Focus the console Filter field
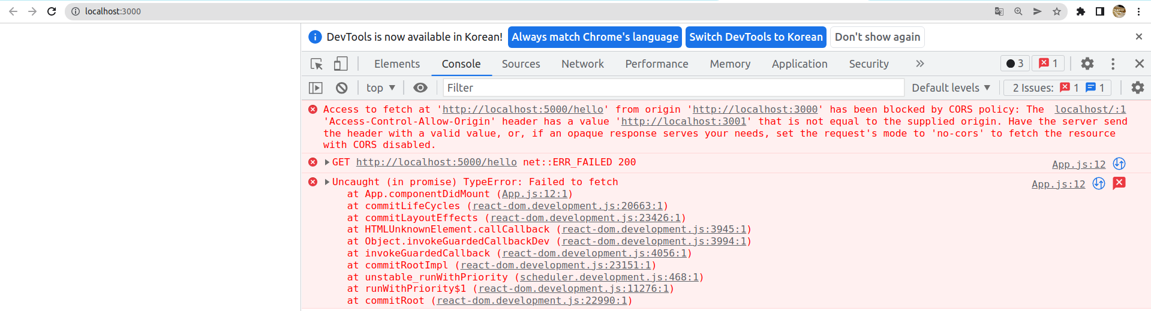The width and height of the screenshot is (1151, 311). 673,88
